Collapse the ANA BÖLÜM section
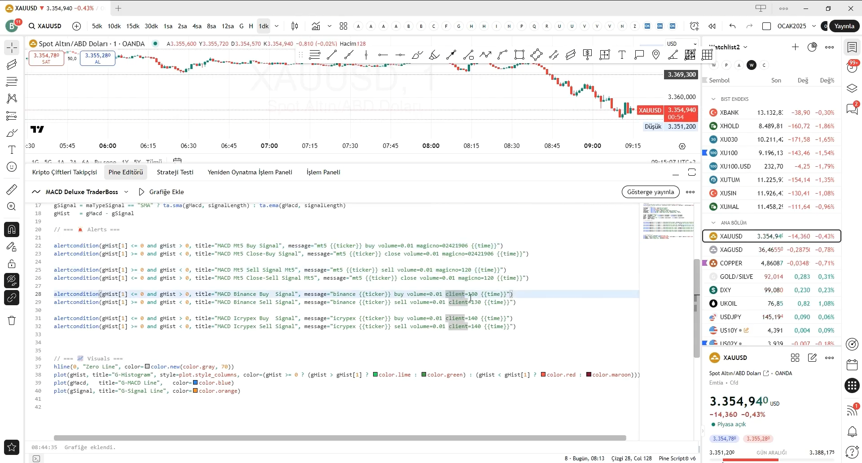862x463 pixels. click(x=713, y=223)
